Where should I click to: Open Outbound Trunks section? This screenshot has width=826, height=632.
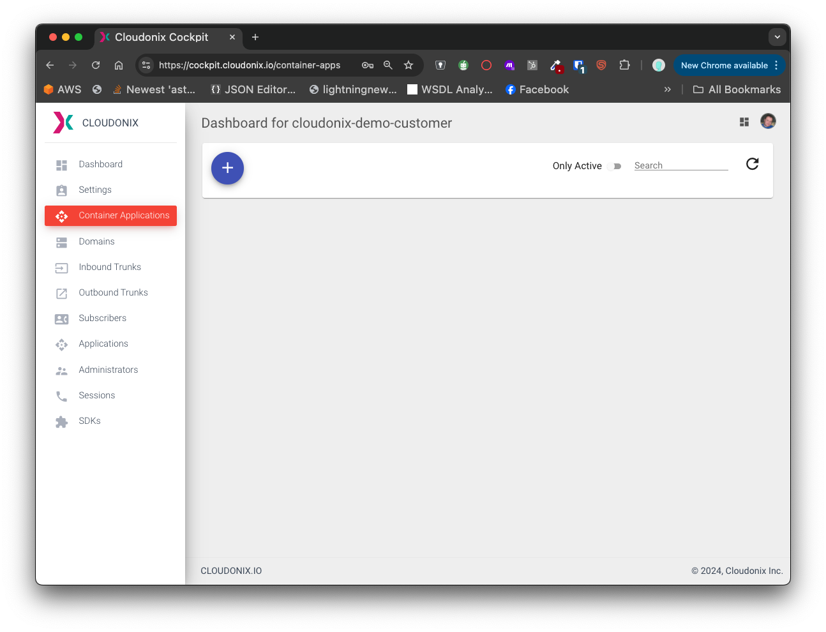(x=113, y=293)
